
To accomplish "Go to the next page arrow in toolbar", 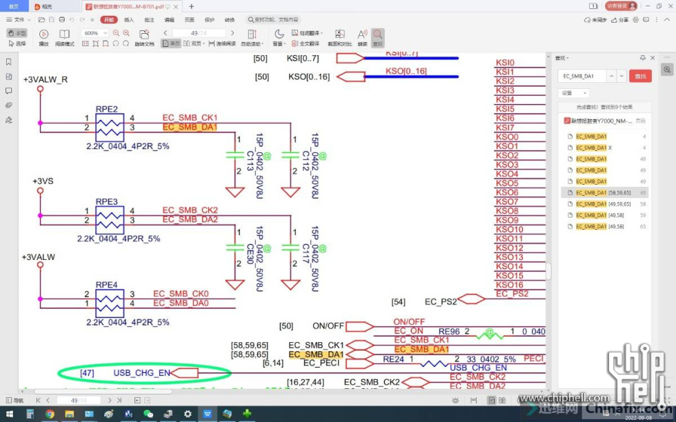I will coord(232,33).
